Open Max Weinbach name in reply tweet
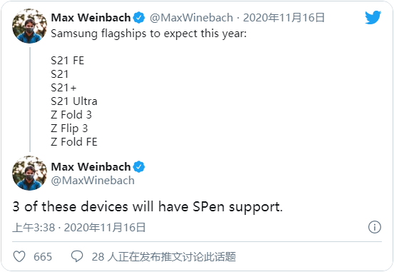Viewport: 394px width, 272px height. (91, 167)
